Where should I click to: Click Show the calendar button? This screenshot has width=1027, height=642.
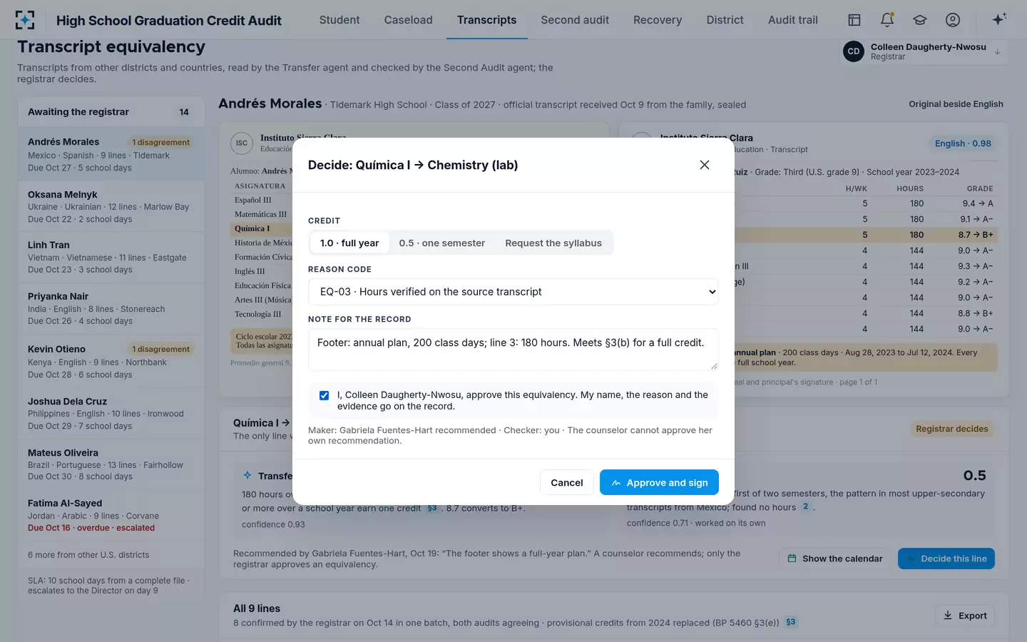click(834, 559)
